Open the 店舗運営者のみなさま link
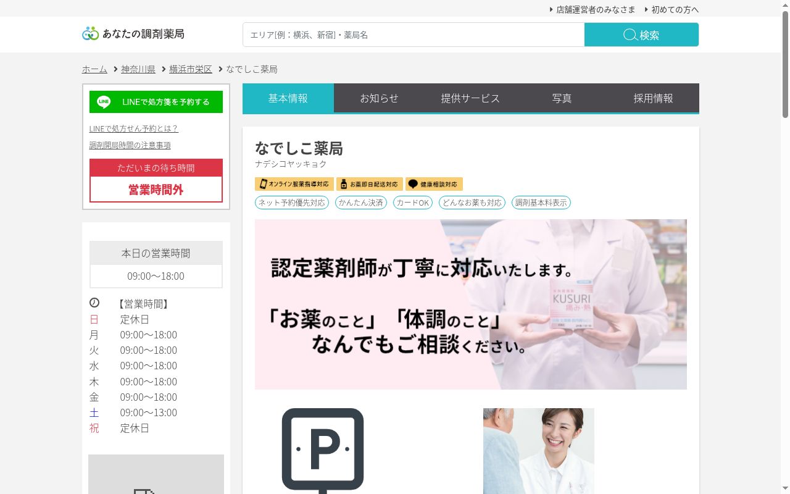The width and height of the screenshot is (790, 494). coord(596,9)
